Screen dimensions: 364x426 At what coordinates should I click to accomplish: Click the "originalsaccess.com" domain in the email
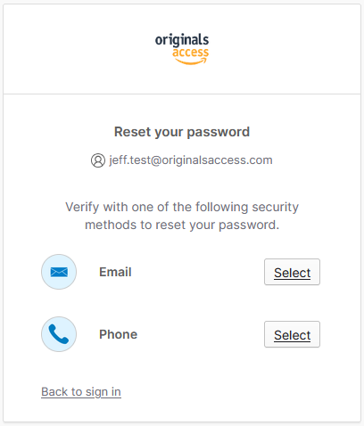[217, 160]
